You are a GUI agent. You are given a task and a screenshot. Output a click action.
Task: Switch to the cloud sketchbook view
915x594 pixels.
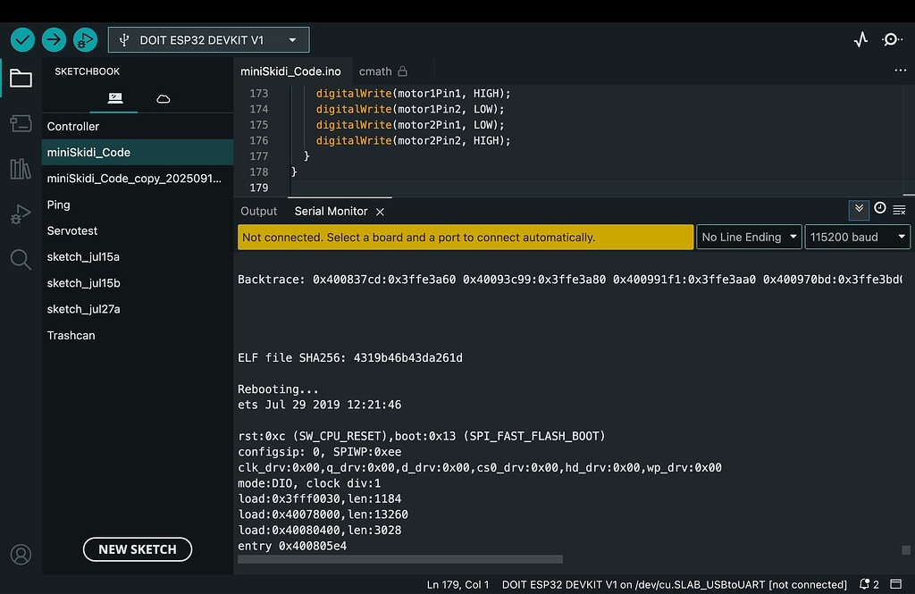pyautogui.click(x=162, y=99)
